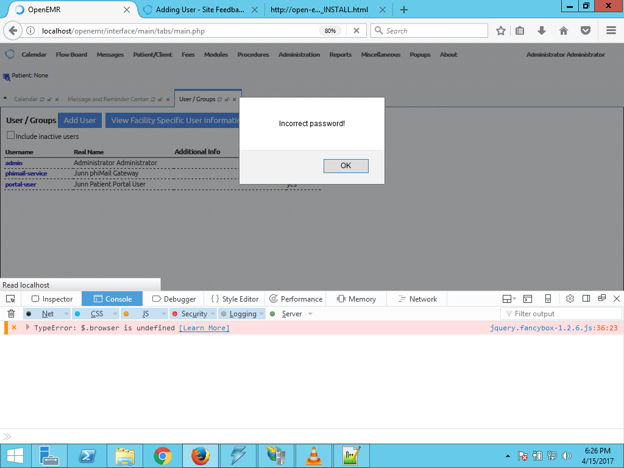Click the Filter output field
The height and width of the screenshot is (468, 624).
(x=561, y=314)
